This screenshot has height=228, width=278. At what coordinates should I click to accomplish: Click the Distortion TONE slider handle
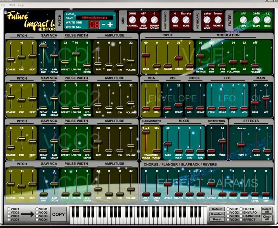tap(222, 141)
